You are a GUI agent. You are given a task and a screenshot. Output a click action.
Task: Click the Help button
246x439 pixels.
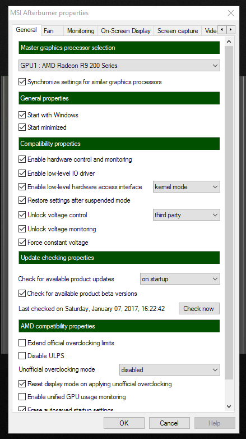coord(215,423)
